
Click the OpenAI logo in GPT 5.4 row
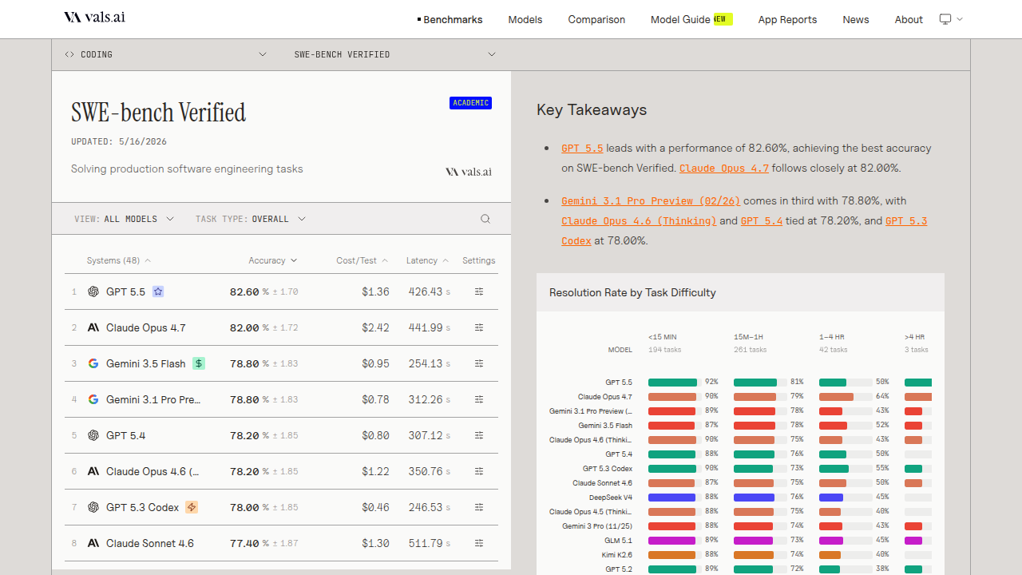[93, 435]
